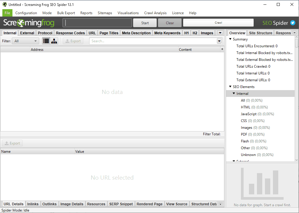Open the Inlinks tab
Image resolution: width=299 pixels, height=213 pixels.
33,204
